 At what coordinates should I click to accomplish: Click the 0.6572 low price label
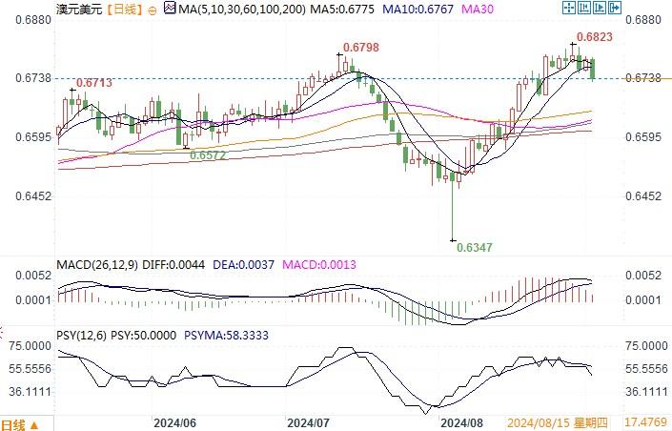208,155
